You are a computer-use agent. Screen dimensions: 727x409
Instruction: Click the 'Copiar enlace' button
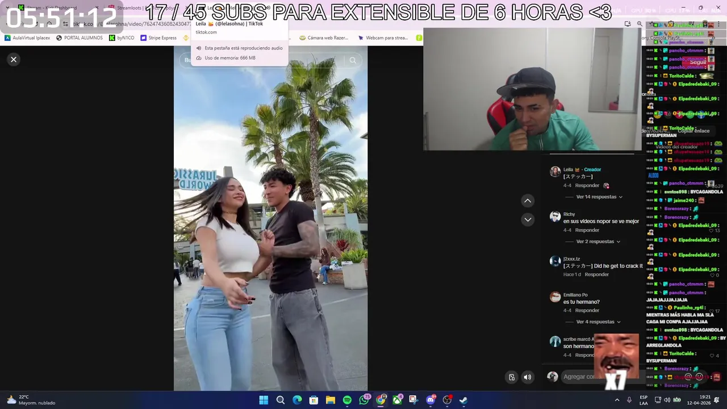click(693, 131)
